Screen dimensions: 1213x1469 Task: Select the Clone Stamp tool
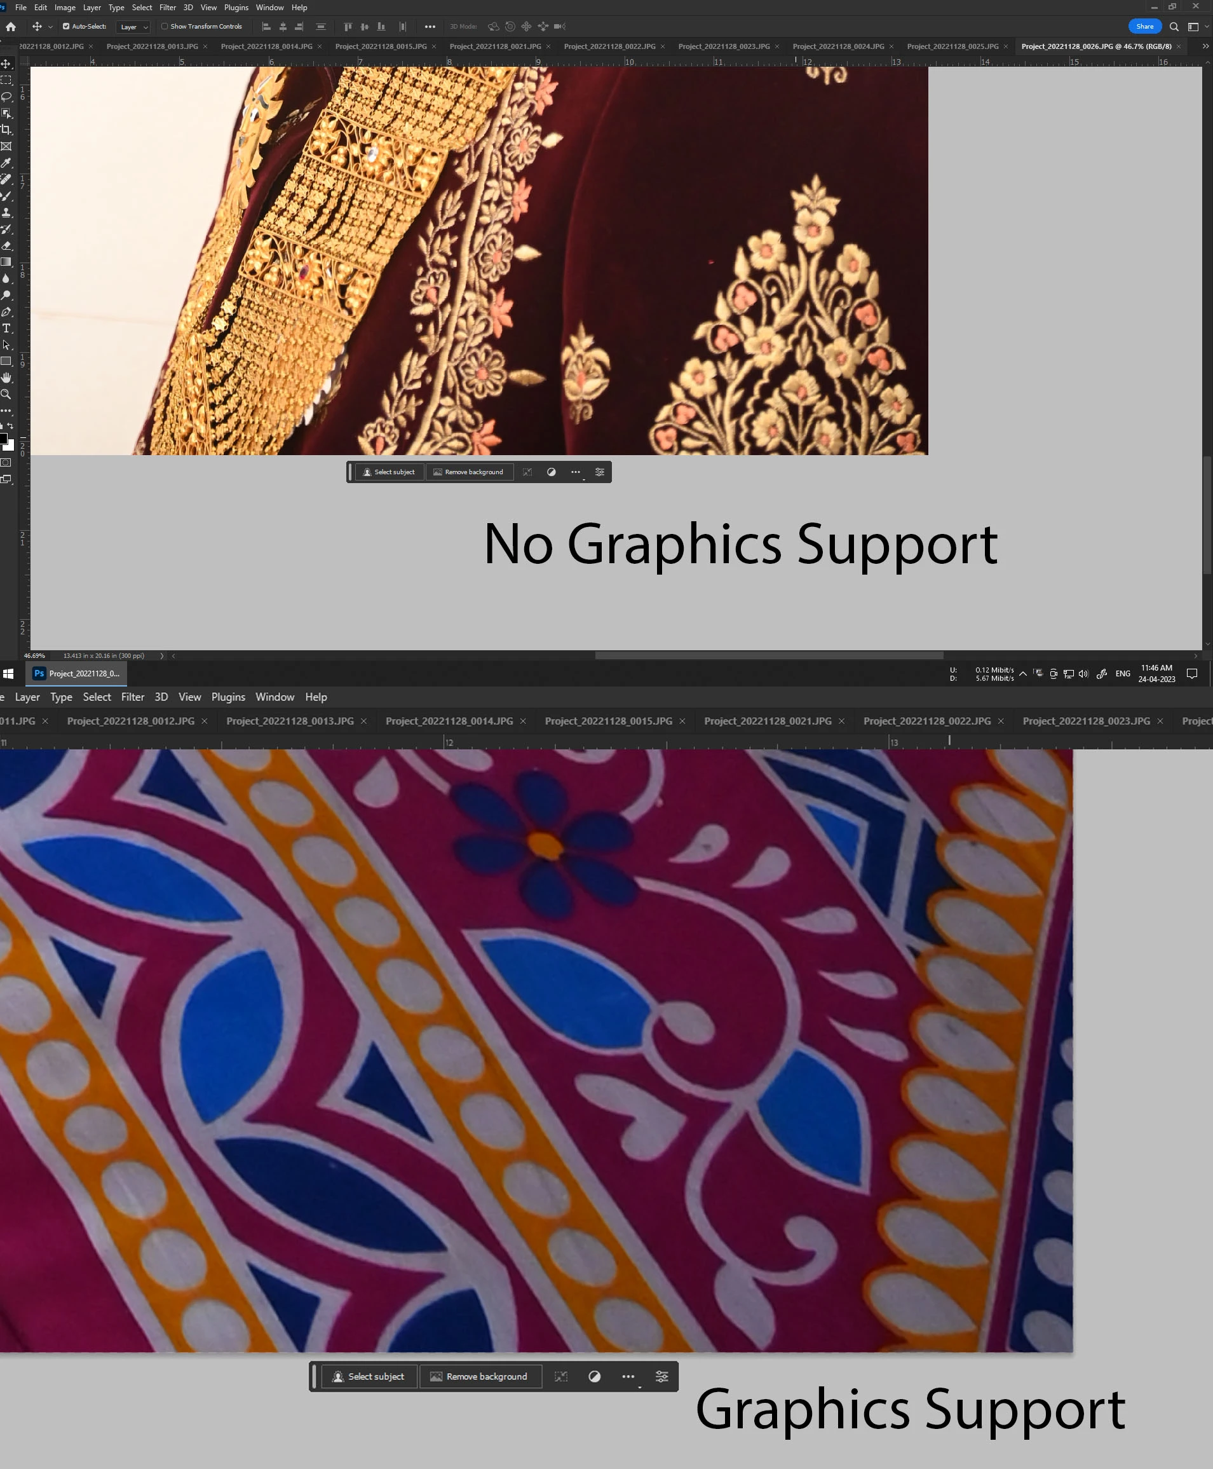tap(6, 212)
